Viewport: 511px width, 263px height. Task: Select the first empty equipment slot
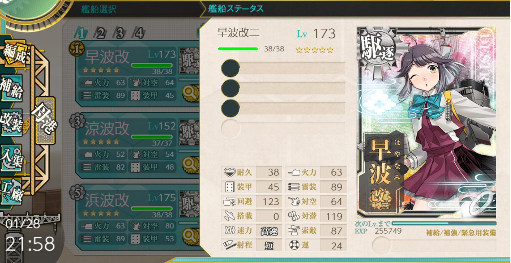[283, 68]
